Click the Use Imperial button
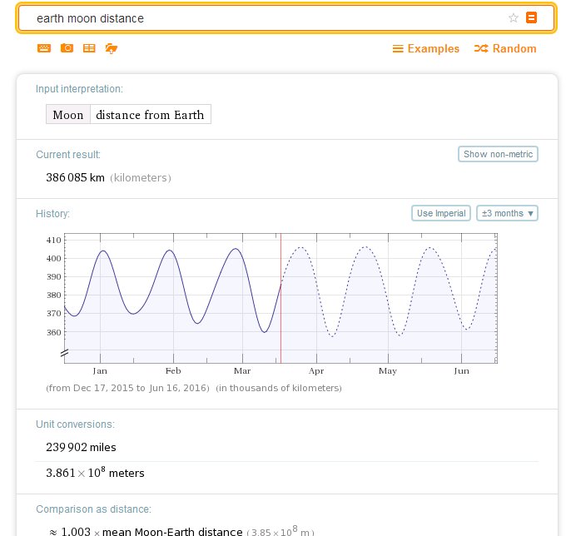 point(441,213)
